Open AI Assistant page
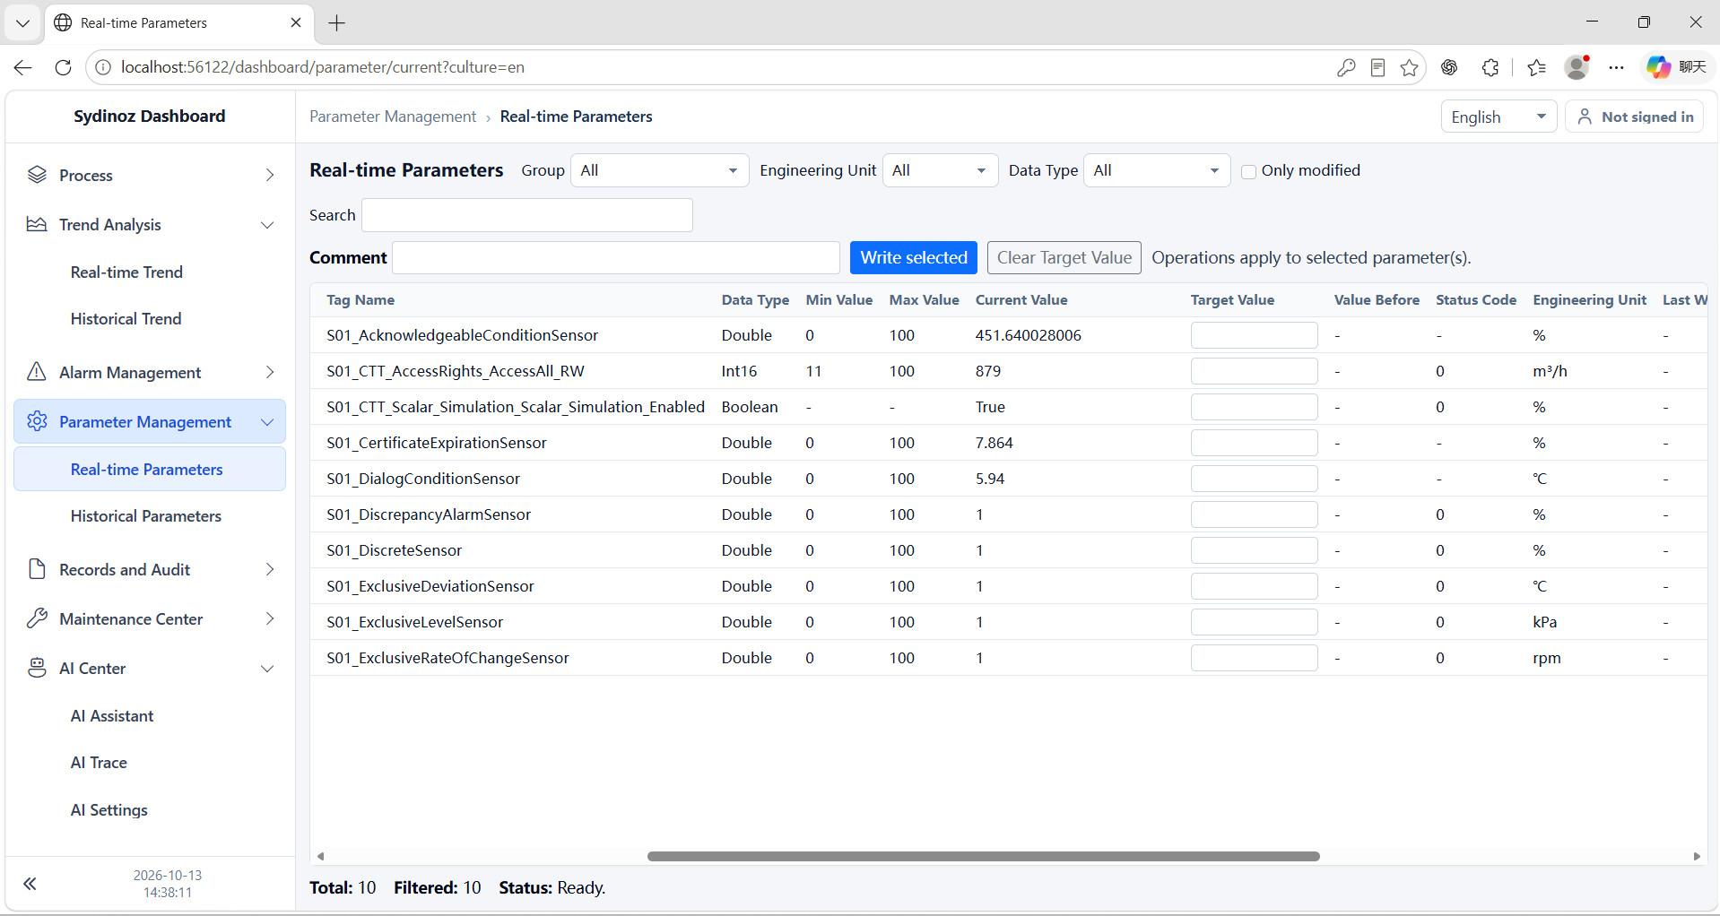Screen dimensions: 1720x916 pyautogui.click(x=112, y=715)
